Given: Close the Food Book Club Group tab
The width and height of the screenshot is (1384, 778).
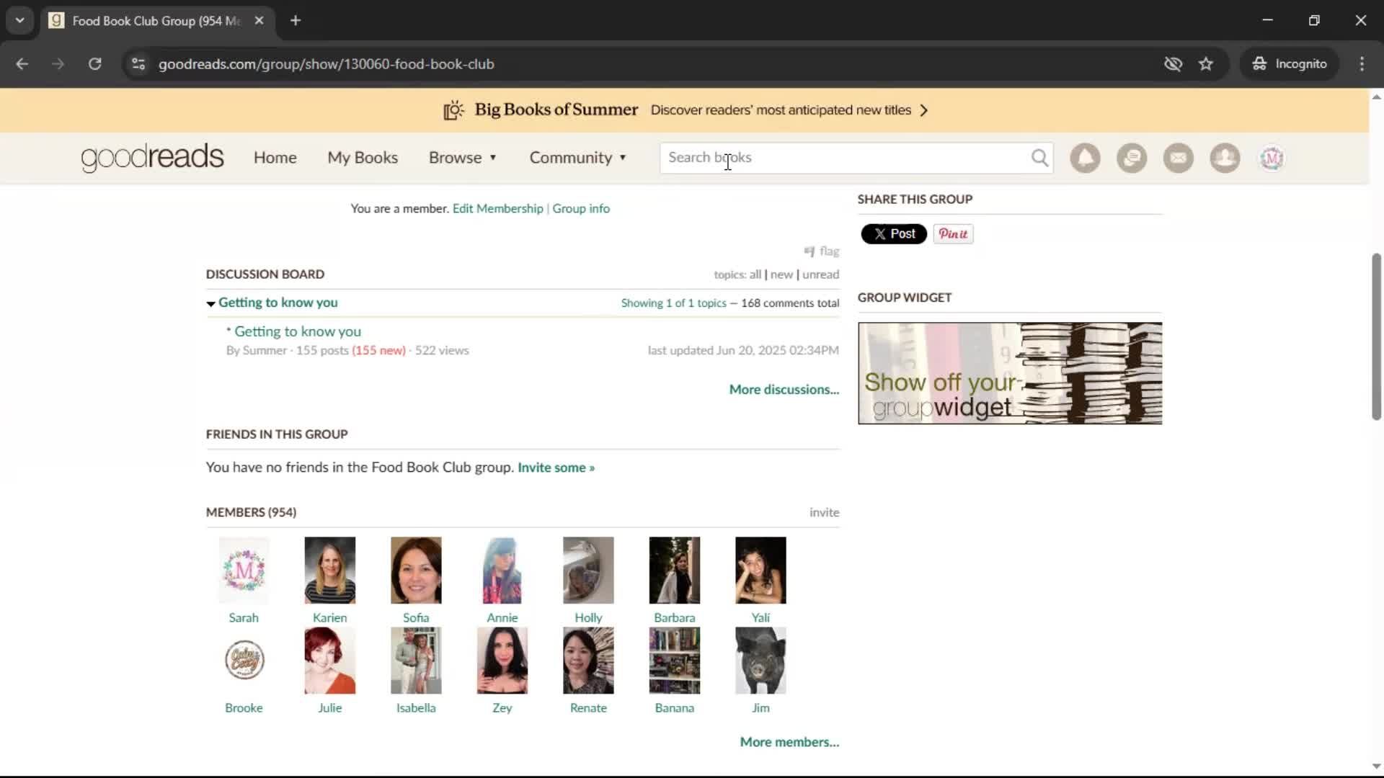Looking at the screenshot, I should (x=259, y=21).
